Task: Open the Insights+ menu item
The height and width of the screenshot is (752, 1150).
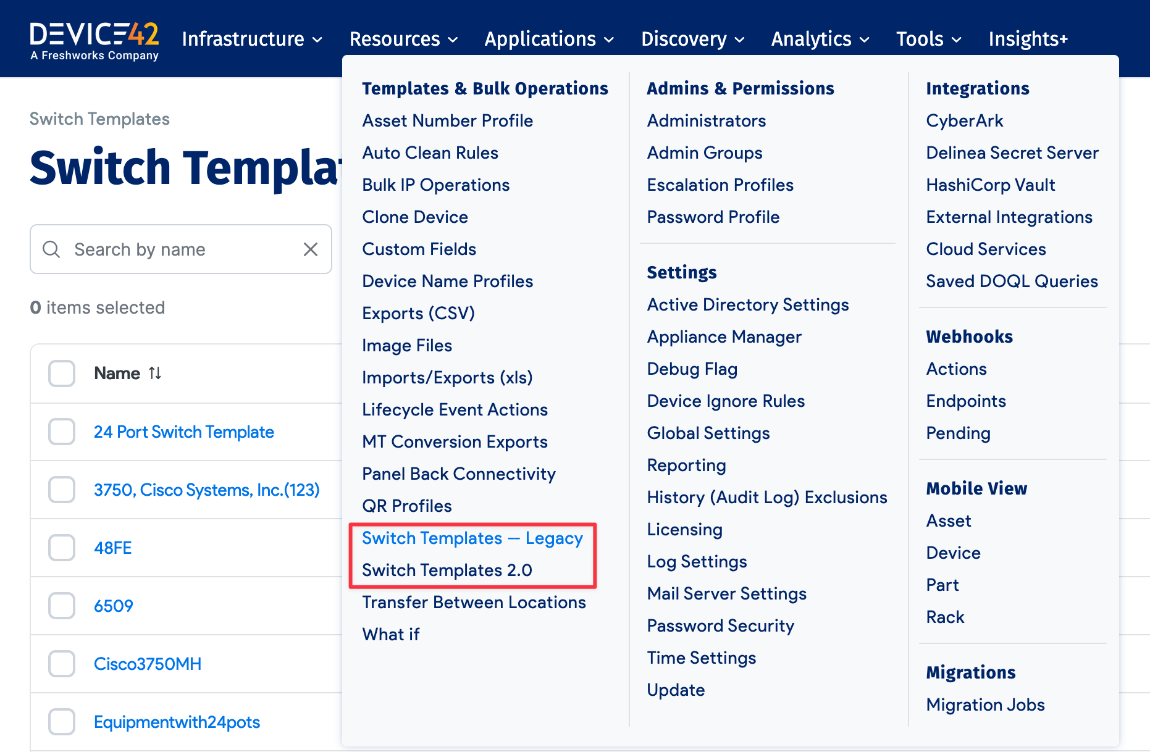Action: point(1028,39)
